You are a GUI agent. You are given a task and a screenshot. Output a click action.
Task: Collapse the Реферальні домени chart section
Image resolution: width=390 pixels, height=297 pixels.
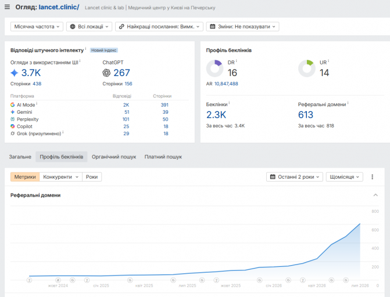tap(375, 195)
